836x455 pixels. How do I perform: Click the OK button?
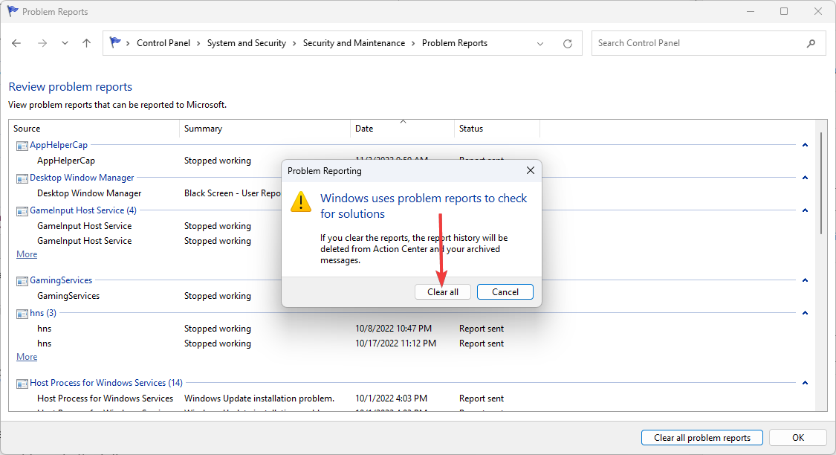click(798, 438)
